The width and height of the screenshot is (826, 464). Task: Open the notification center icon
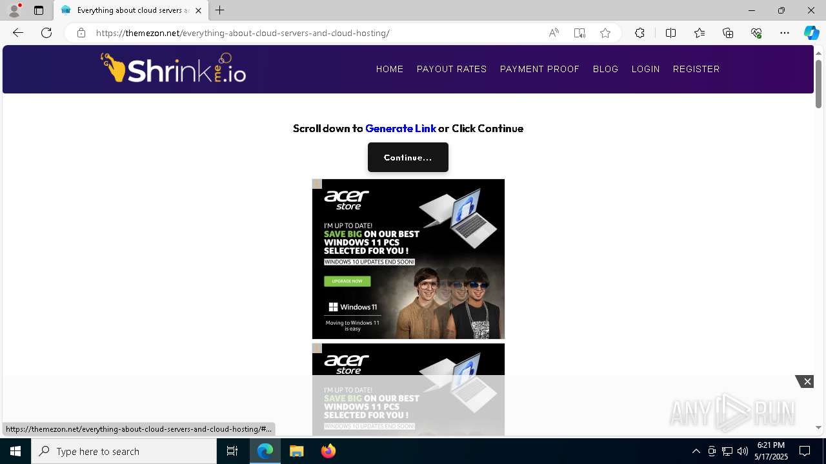805,451
